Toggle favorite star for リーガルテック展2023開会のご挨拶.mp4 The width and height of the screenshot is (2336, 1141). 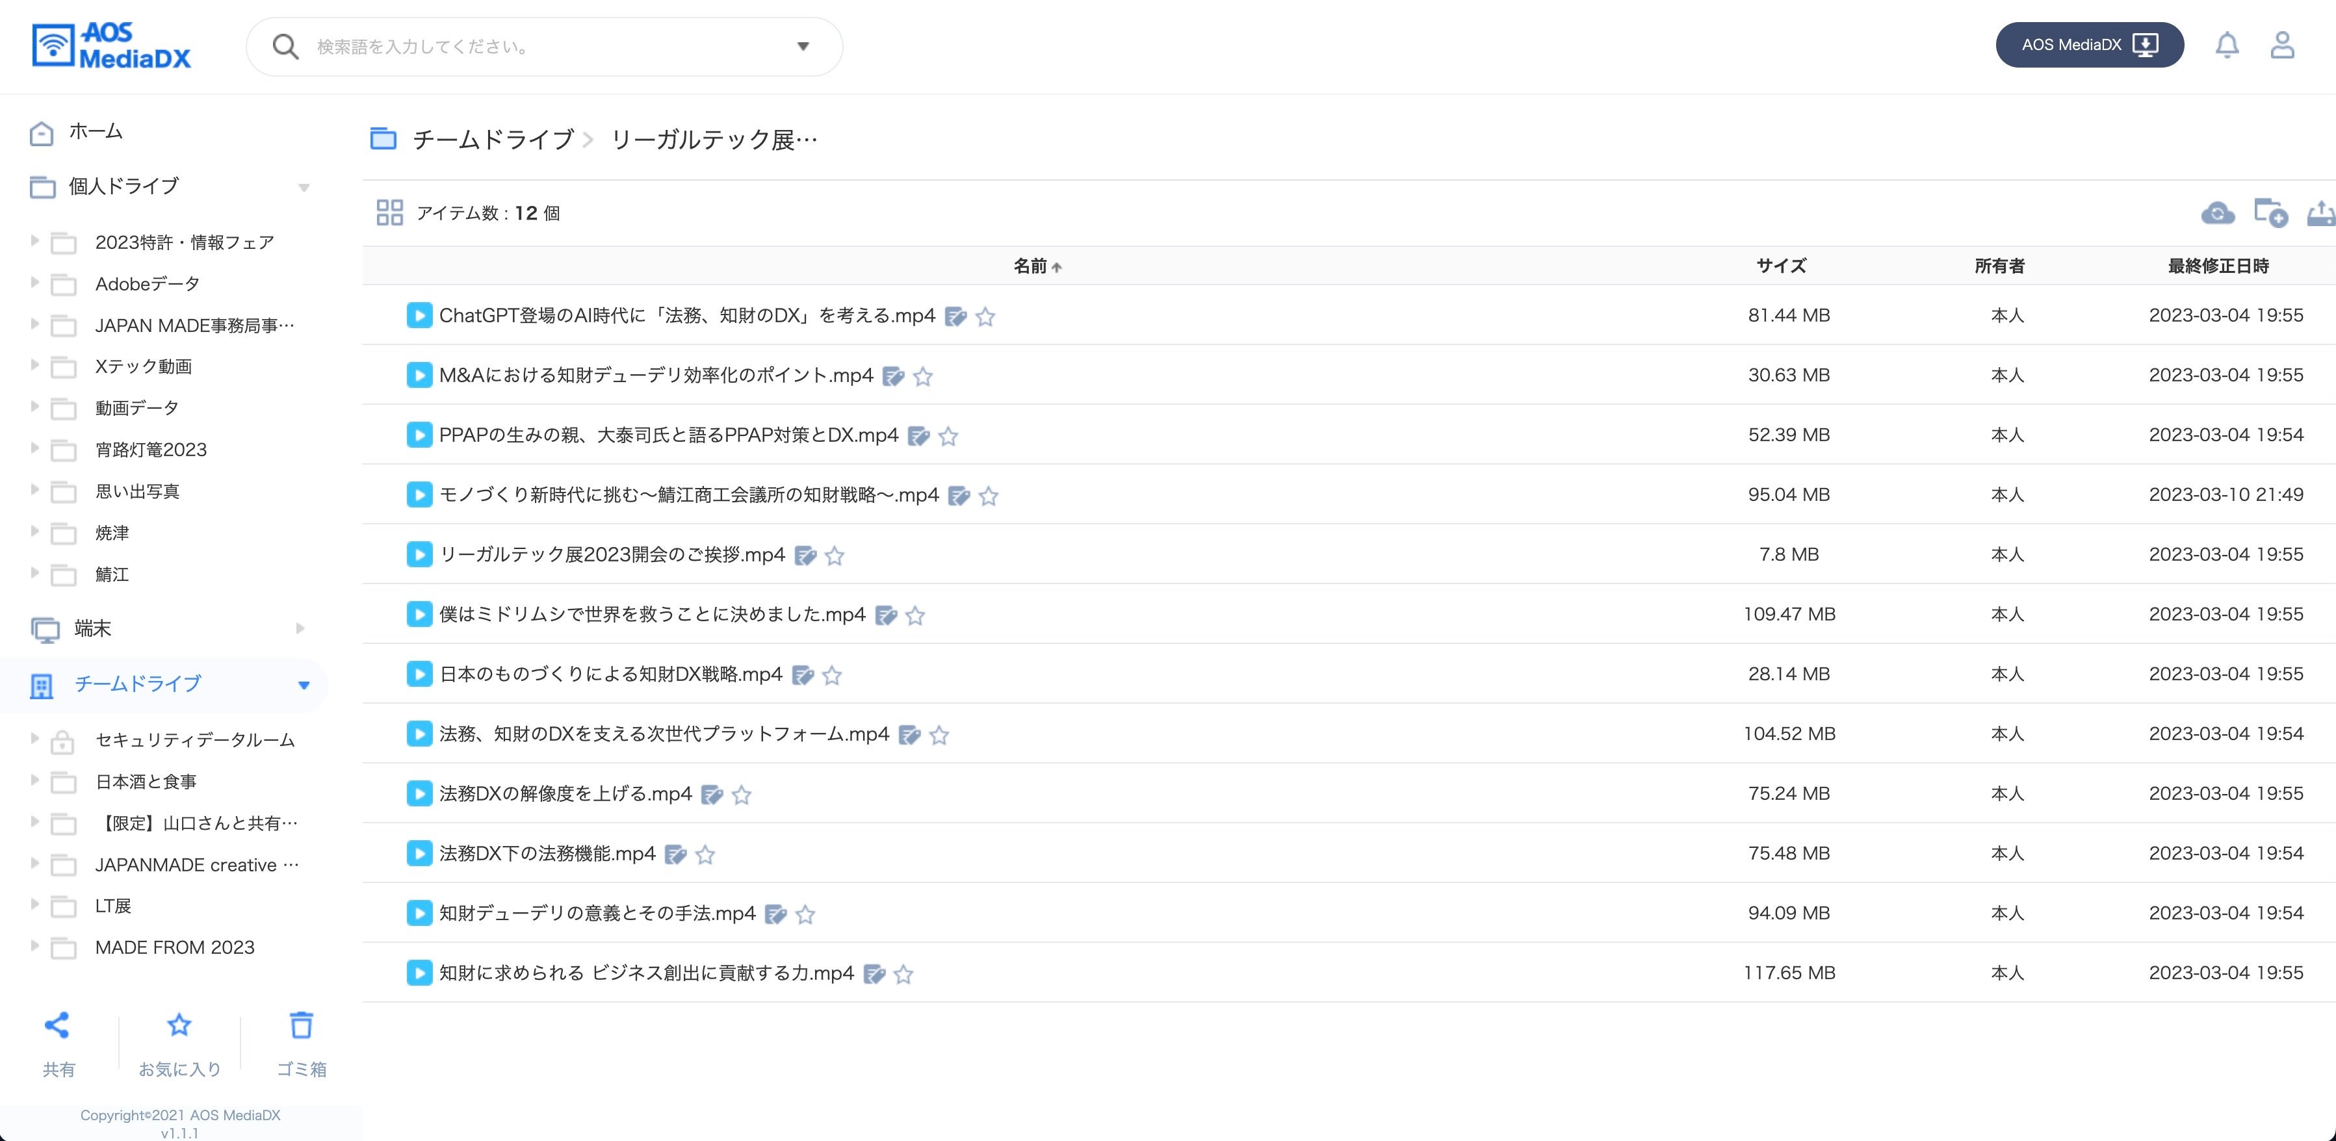(835, 556)
